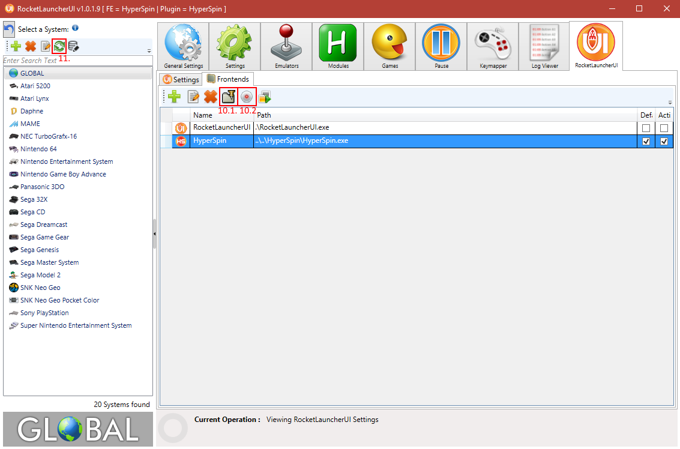Launch the frontend with the green arrow icon
This screenshot has height=449, width=680.
tap(265, 97)
